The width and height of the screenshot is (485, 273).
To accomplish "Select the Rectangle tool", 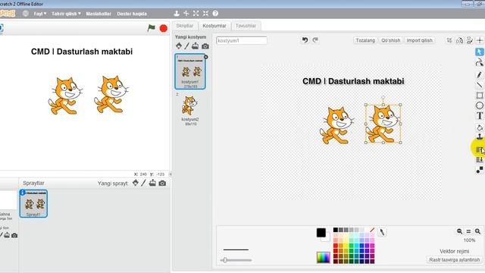I will [480, 96].
